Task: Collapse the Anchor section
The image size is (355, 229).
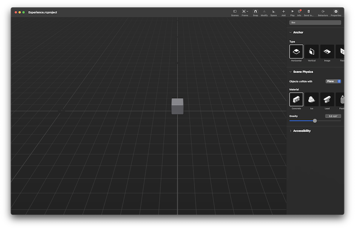Action: (291, 32)
